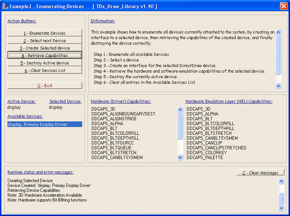Click down arrow of Hardware Capabilities scrollbar
Viewport: 290px width, 216px height.
click(x=180, y=158)
